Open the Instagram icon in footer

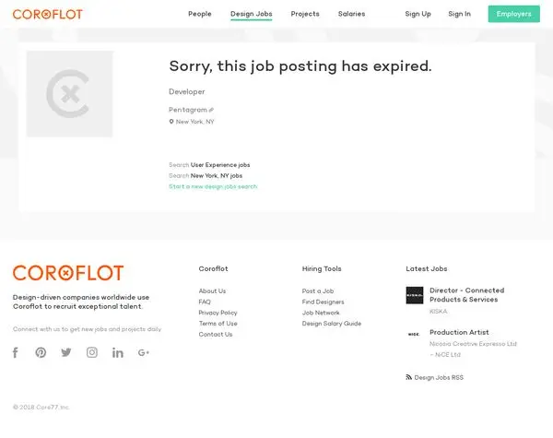coord(92,352)
